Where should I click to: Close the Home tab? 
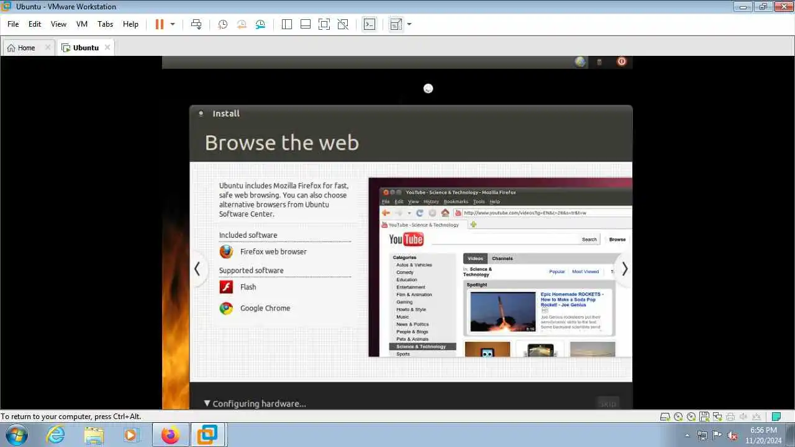[x=48, y=47]
